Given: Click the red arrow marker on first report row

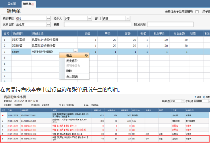Looking at the screenshot, I should 3,115.
